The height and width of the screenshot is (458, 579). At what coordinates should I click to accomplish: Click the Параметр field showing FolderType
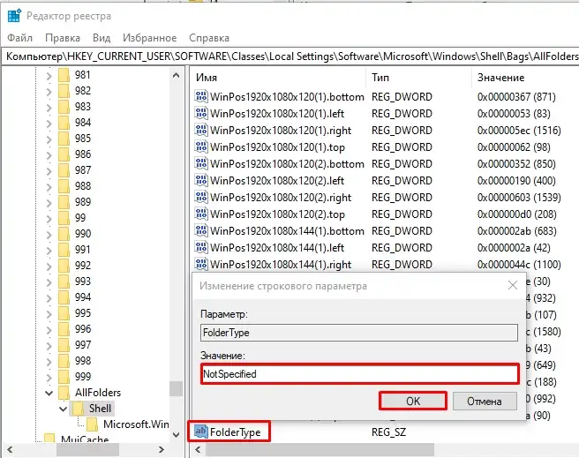click(x=359, y=333)
